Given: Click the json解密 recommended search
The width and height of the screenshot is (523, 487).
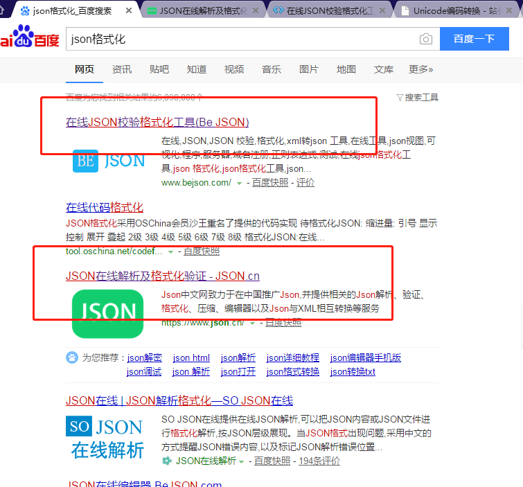Looking at the screenshot, I should coord(144,357).
